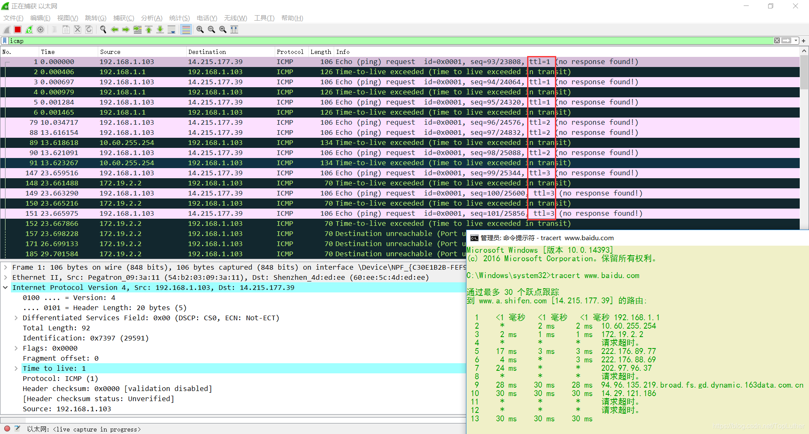Toggle auto-scroll during live capture
Viewport: 809px width, 434px height.
click(x=171, y=29)
